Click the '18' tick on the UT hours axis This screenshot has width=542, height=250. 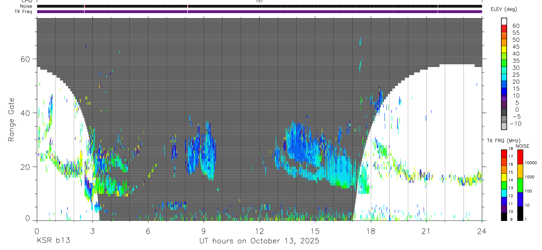pyautogui.click(x=370, y=231)
